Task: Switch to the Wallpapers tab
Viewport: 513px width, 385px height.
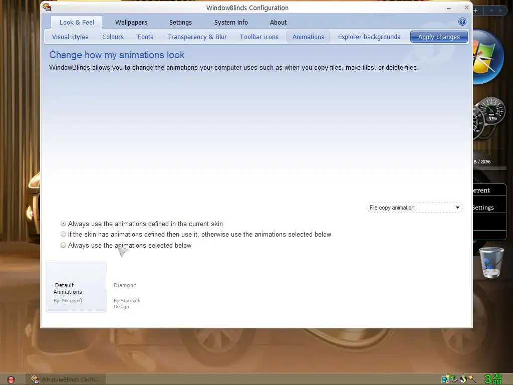Action: tap(131, 22)
